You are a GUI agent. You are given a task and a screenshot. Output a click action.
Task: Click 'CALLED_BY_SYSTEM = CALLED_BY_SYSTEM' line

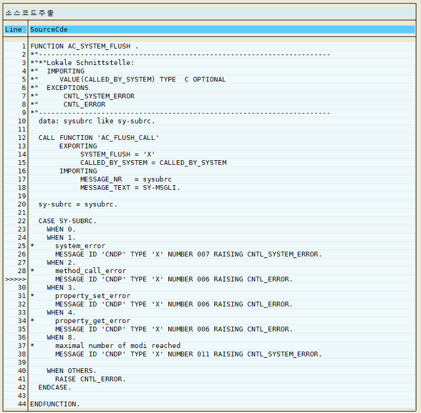coord(153,163)
